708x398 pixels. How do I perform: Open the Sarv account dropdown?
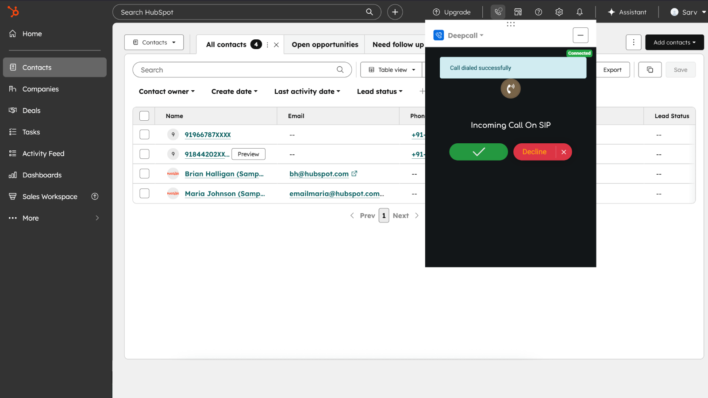pos(688,12)
